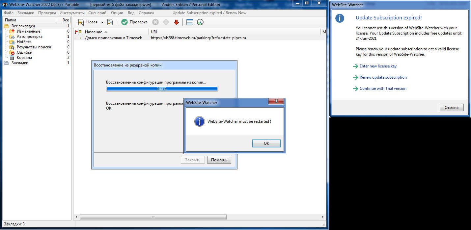
Task: Click the add bookmark page icon after Новая
Action: (x=110, y=22)
